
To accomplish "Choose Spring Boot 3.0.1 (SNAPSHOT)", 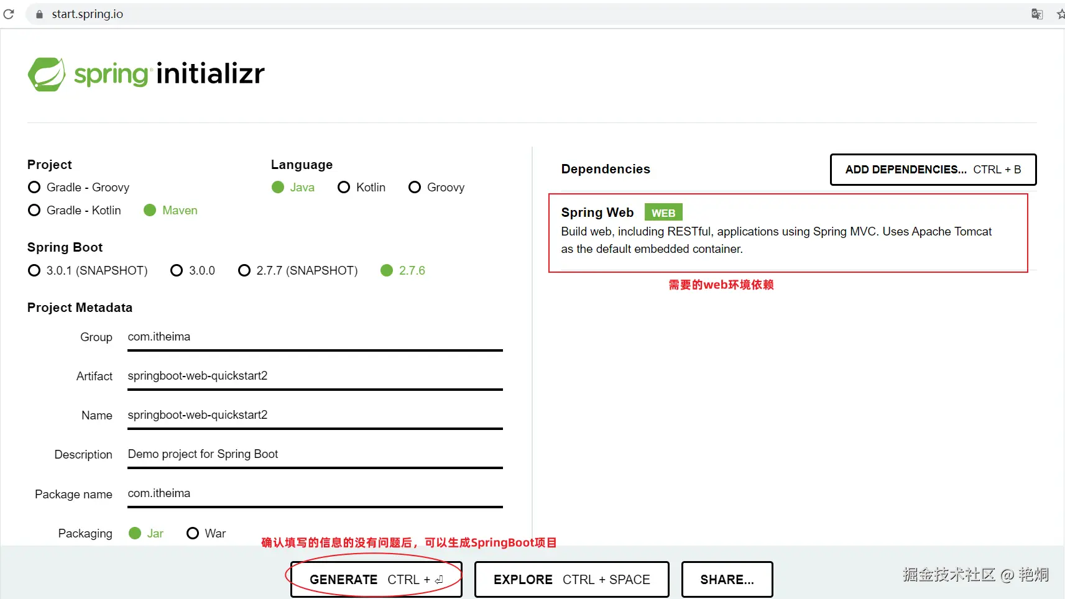I will (x=88, y=270).
